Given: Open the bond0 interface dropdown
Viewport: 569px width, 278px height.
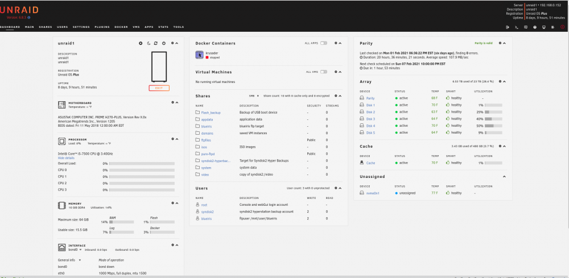Looking at the screenshot, I should pyautogui.click(x=75, y=250).
